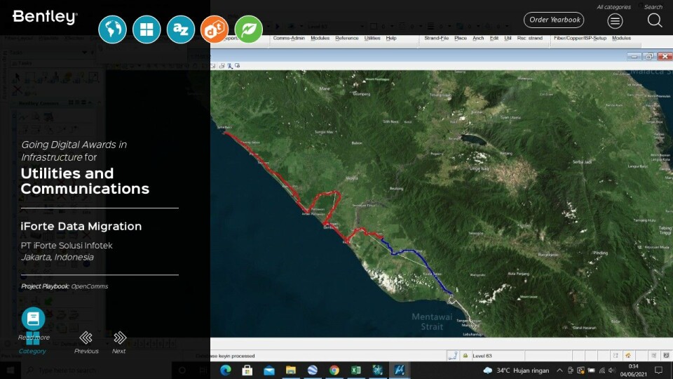Open the grid tiles view icon

[x=147, y=29]
